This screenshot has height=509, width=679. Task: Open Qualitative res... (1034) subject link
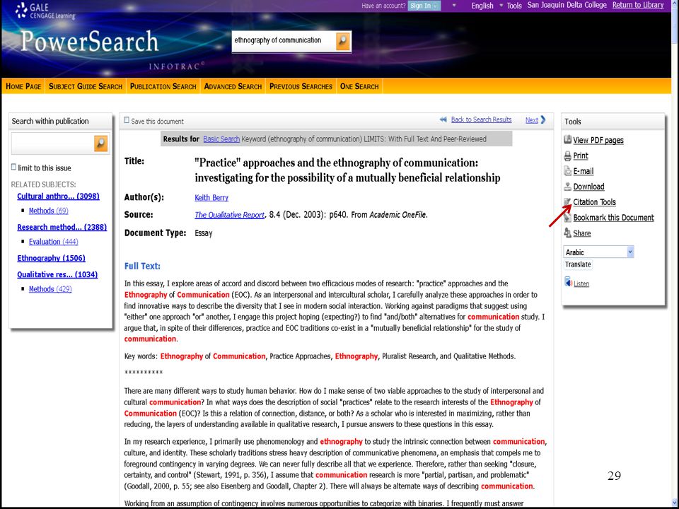(x=57, y=275)
